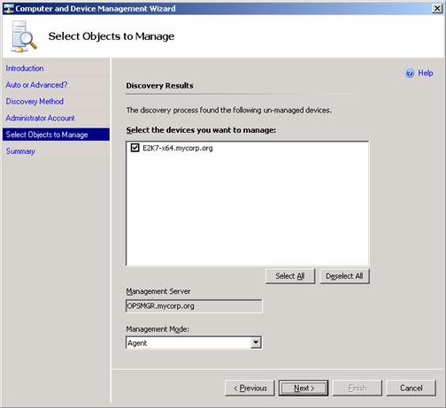This screenshot has height=408, width=446.
Task: Select the Select Objects to Manage step
Action: 56,135
